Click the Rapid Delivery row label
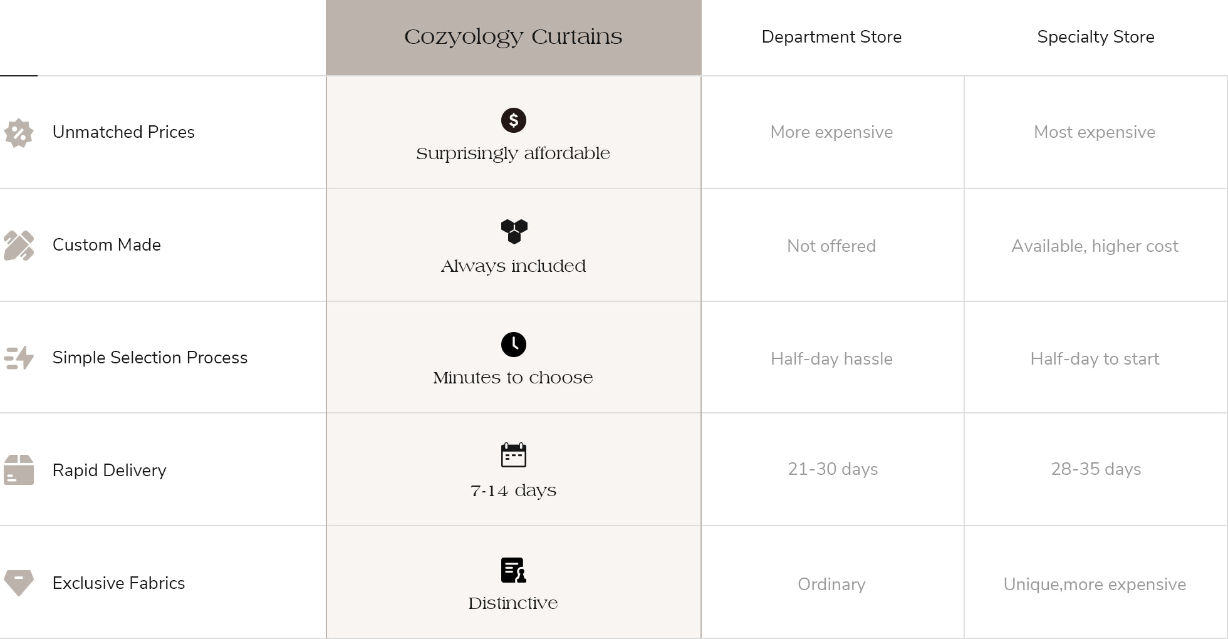 pyautogui.click(x=109, y=470)
